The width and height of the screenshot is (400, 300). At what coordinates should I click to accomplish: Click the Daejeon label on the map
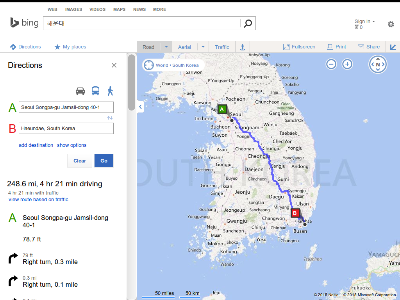click(254, 170)
